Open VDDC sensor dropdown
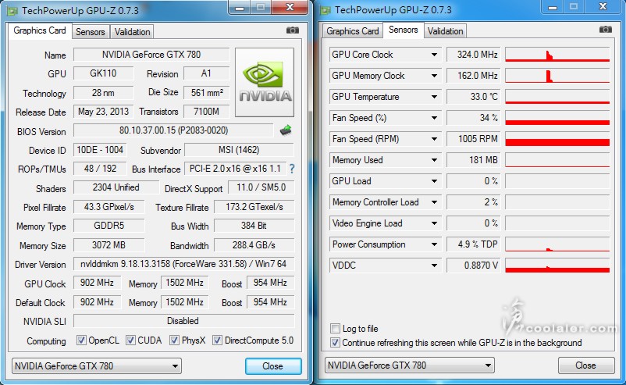The height and width of the screenshot is (385, 626). [x=434, y=266]
